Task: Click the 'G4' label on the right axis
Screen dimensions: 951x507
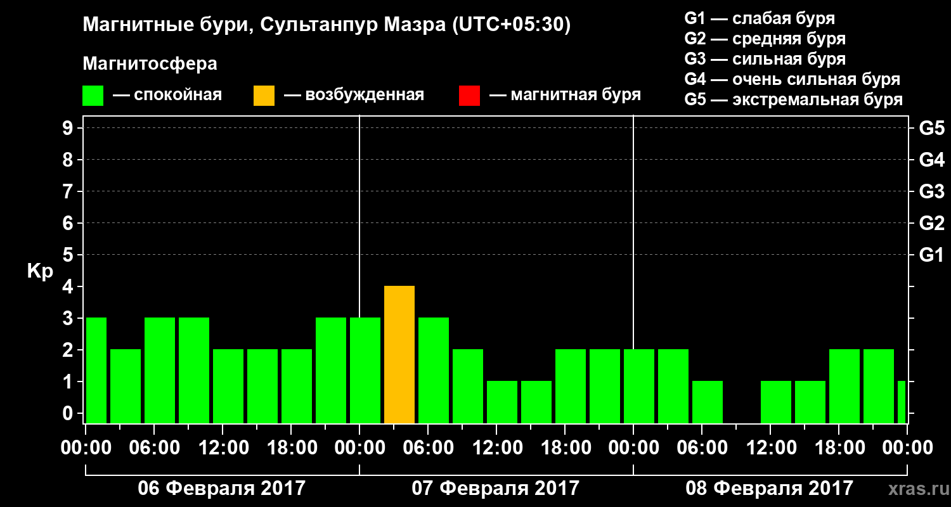Action: tap(932, 160)
